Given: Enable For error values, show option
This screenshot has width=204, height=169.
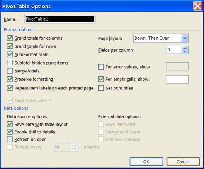Looking at the screenshot, I should [101, 67].
